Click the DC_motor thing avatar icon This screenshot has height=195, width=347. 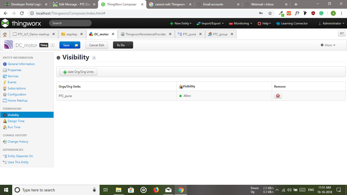[9, 45]
